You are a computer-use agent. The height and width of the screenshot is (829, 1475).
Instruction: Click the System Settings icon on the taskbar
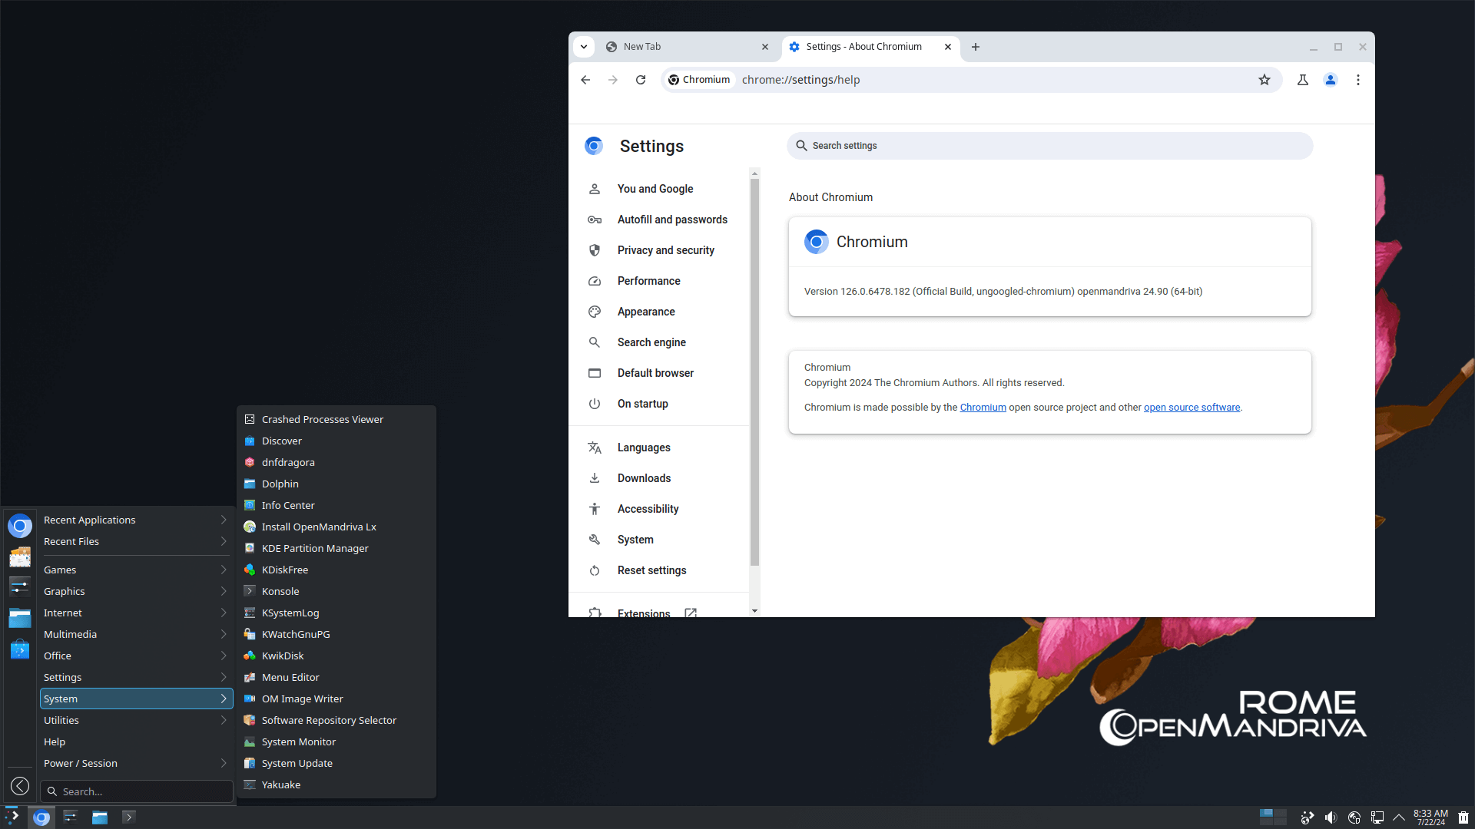[70, 817]
